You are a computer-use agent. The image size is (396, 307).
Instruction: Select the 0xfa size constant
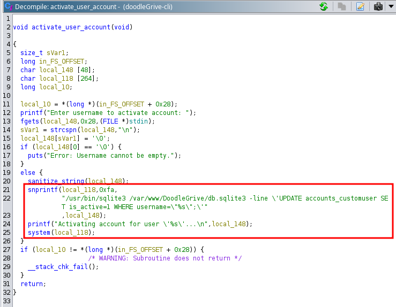[107, 189]
